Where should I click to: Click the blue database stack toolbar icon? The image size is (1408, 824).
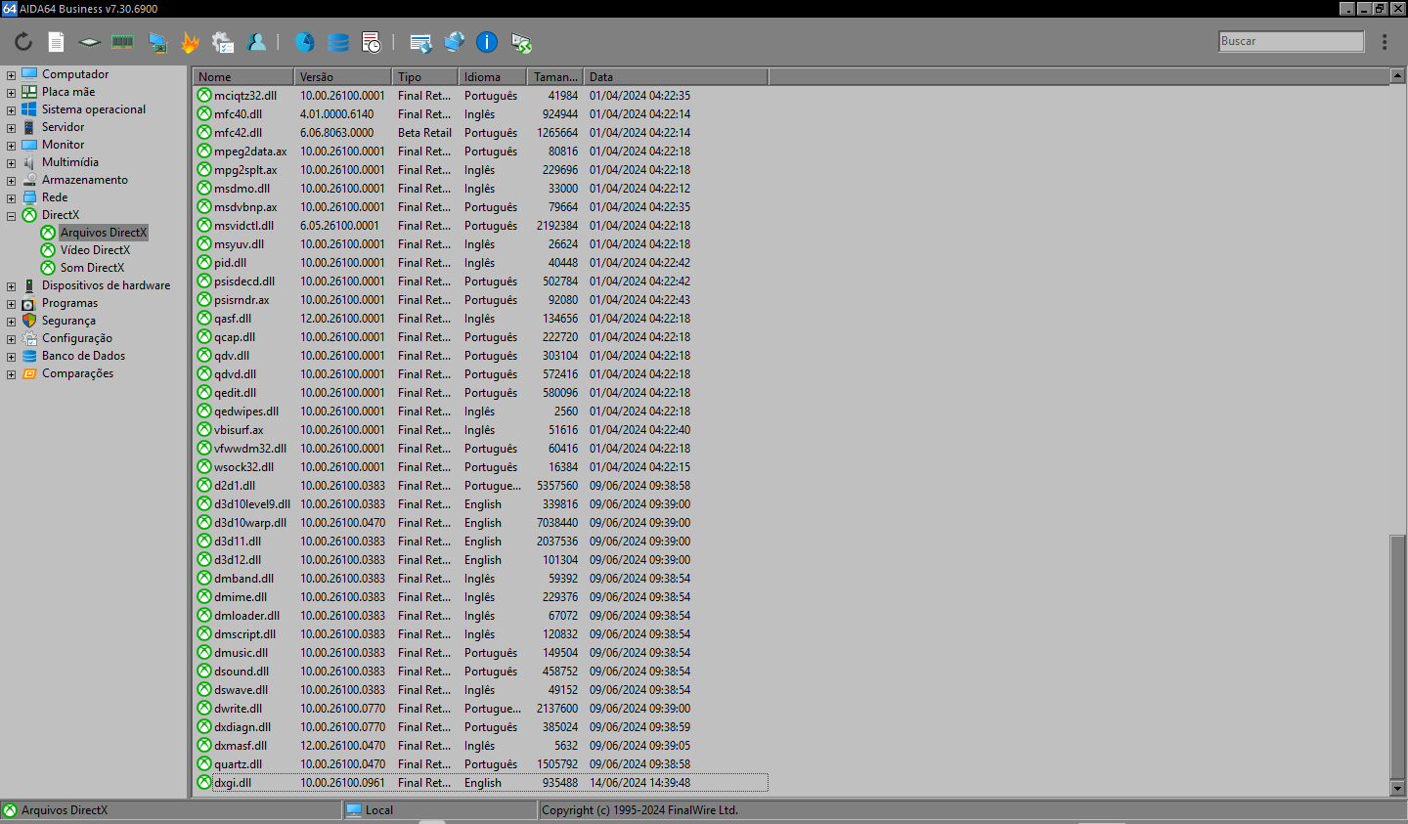click(338, 42)
